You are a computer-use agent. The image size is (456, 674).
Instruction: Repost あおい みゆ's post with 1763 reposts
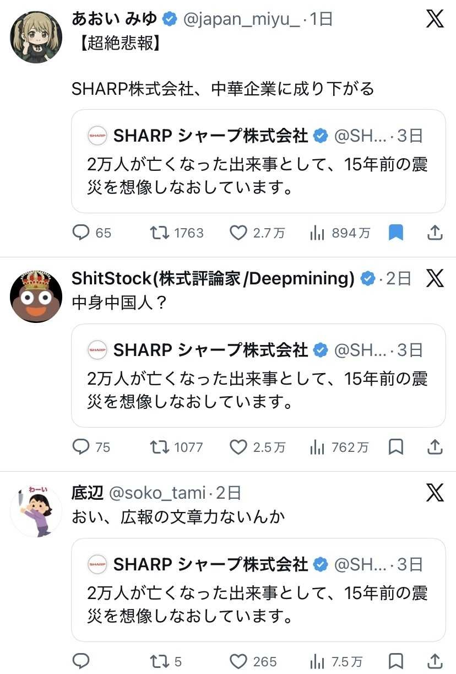(160, 233)
